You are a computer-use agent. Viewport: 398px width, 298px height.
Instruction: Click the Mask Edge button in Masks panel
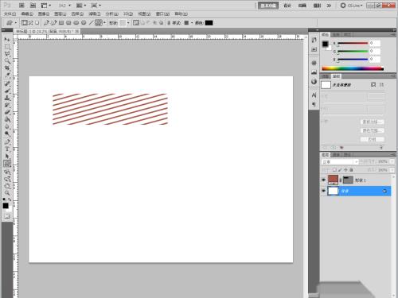[x=373, y=122]
